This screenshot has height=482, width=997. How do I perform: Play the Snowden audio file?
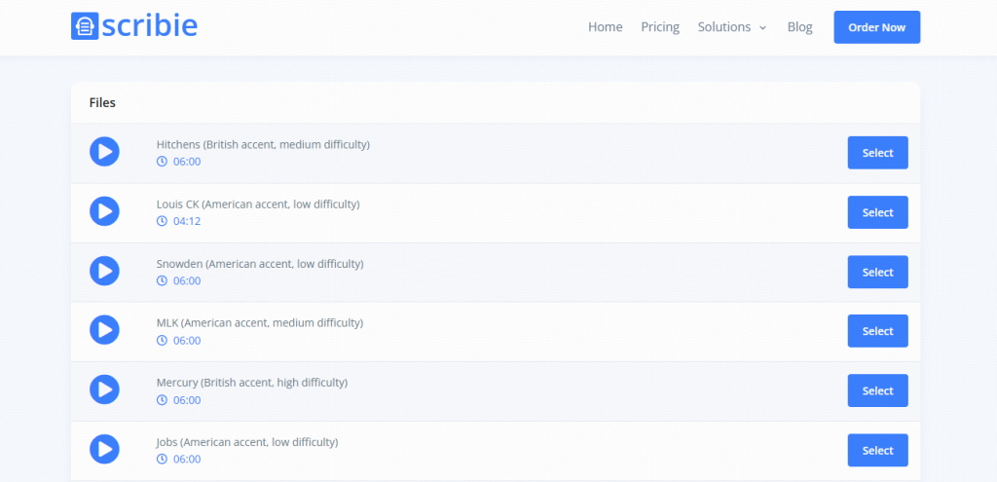click(x=104, y=271)
